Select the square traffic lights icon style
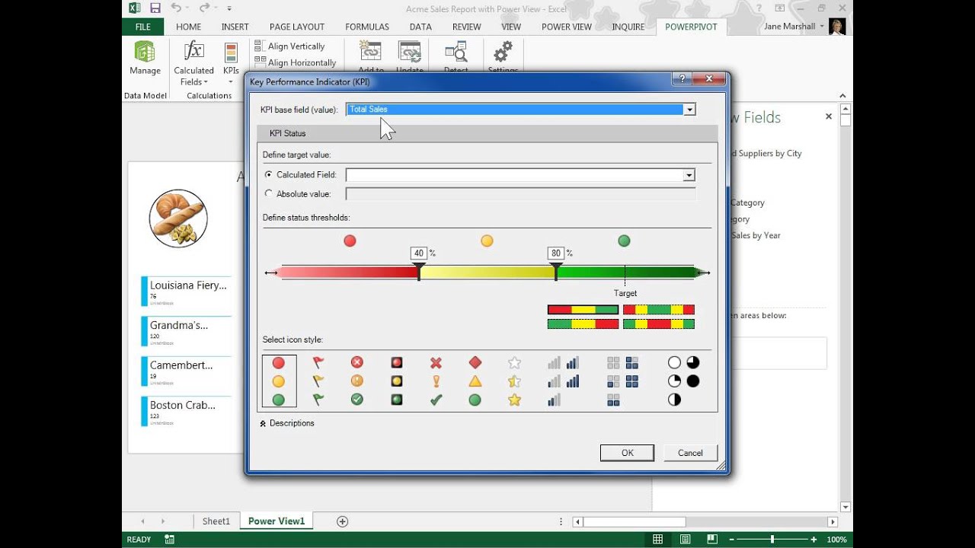Image resolution: width=975 pixels, height=548 pixels. click(396, 381)
